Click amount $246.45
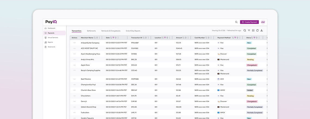 (179, 48)
